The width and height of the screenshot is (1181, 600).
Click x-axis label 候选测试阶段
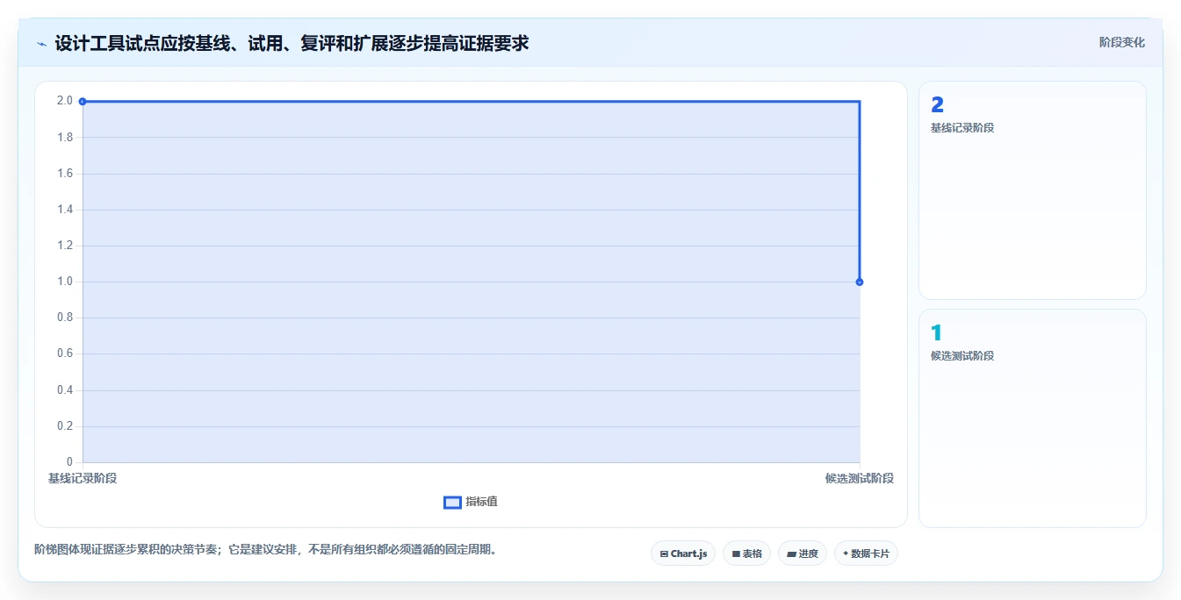click(860, 478)
